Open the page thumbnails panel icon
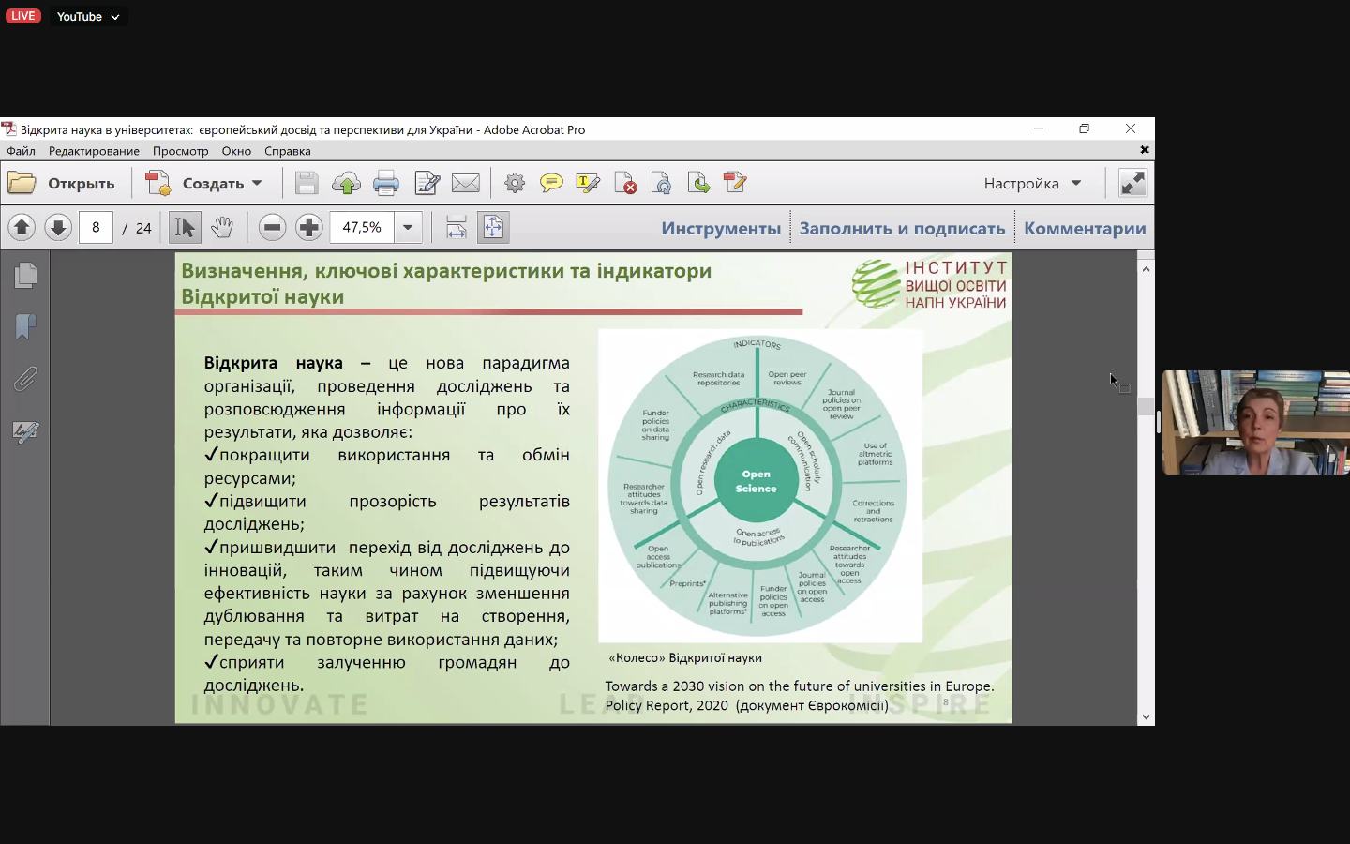The height and width of the screenshot is (844, 1350). pos(25,275)
